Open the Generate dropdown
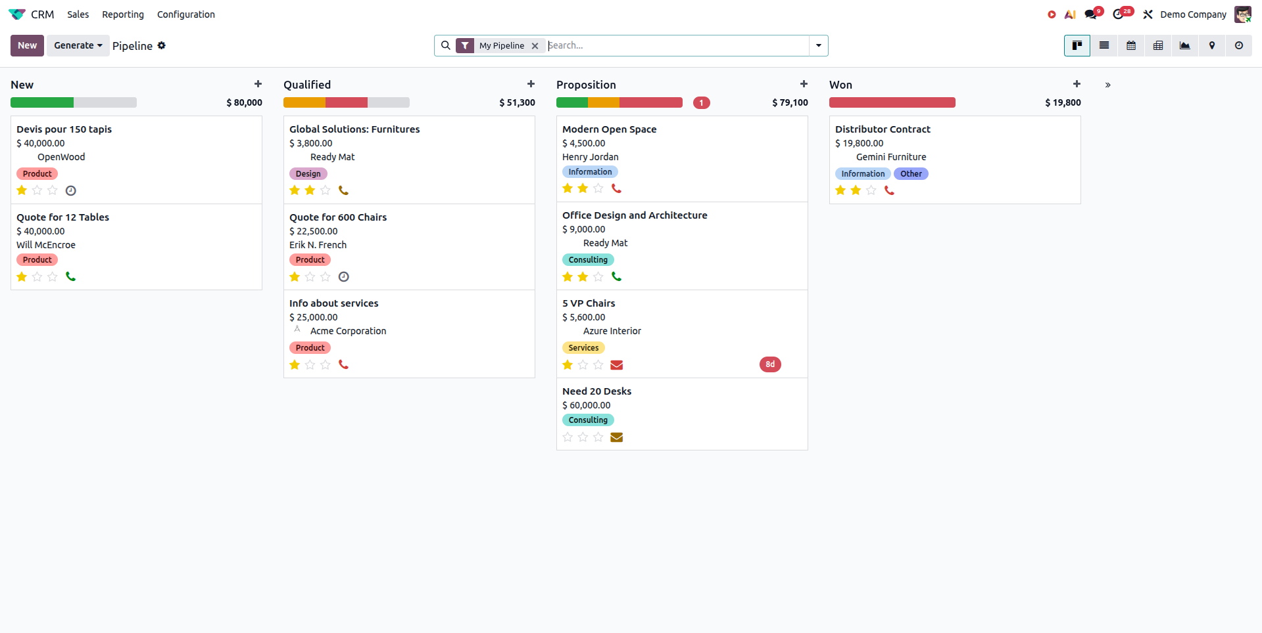The width and height of the screenshot is (1262, 633). tap(78, 45)
